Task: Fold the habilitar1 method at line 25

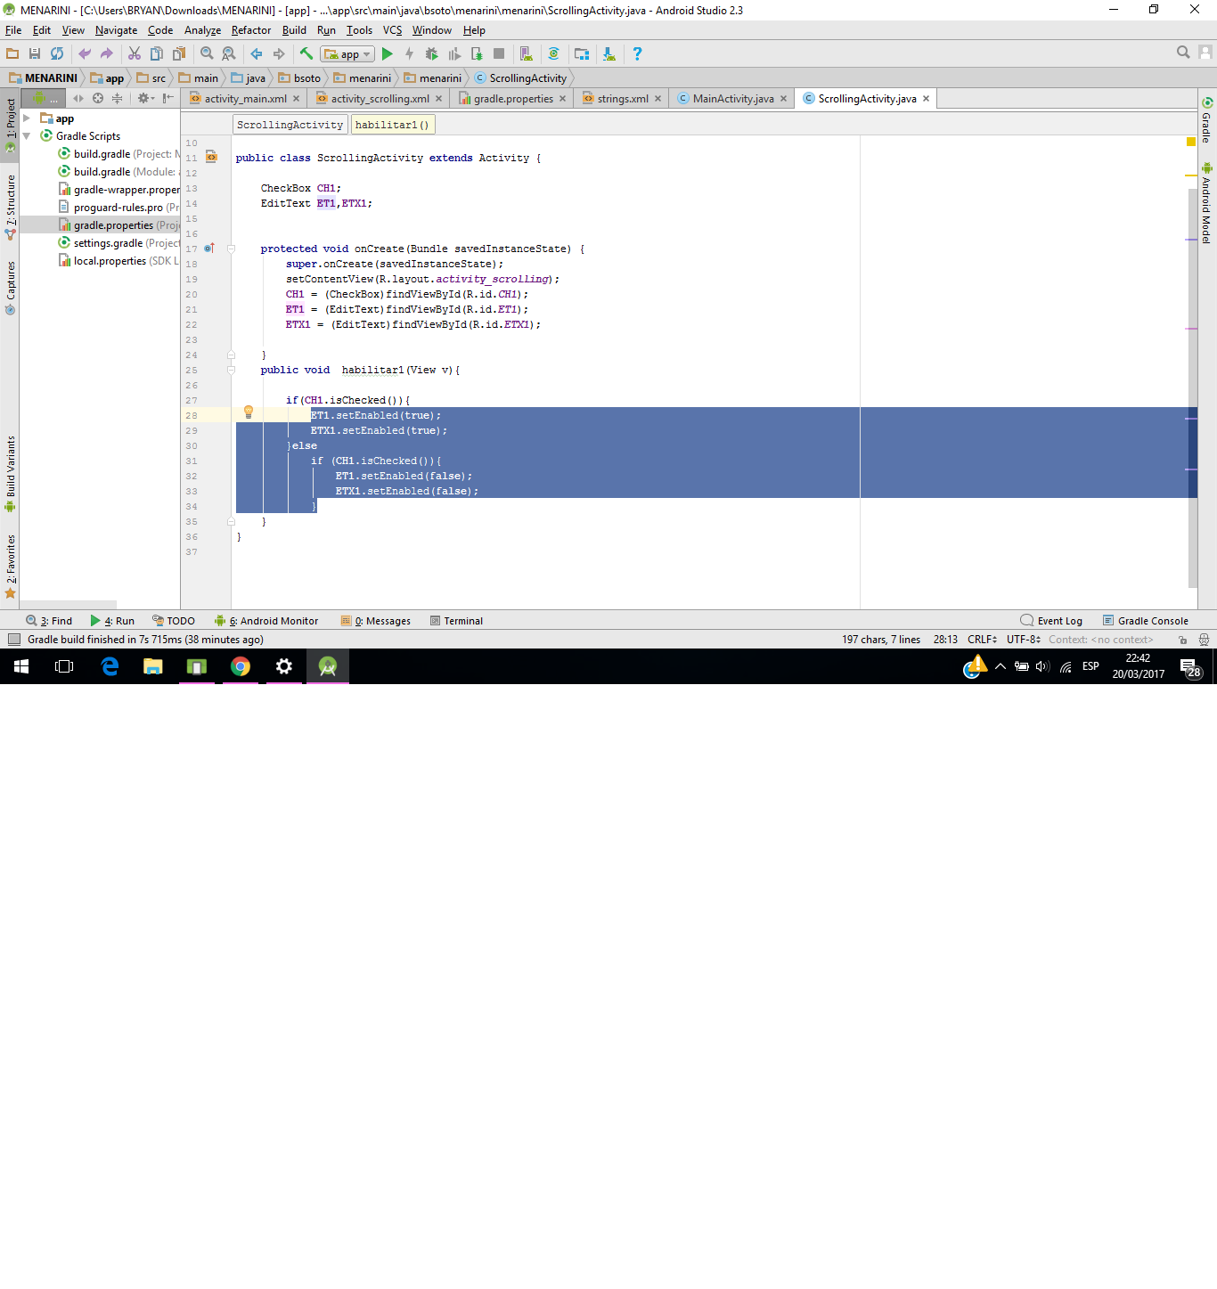Action: [231, 371]
